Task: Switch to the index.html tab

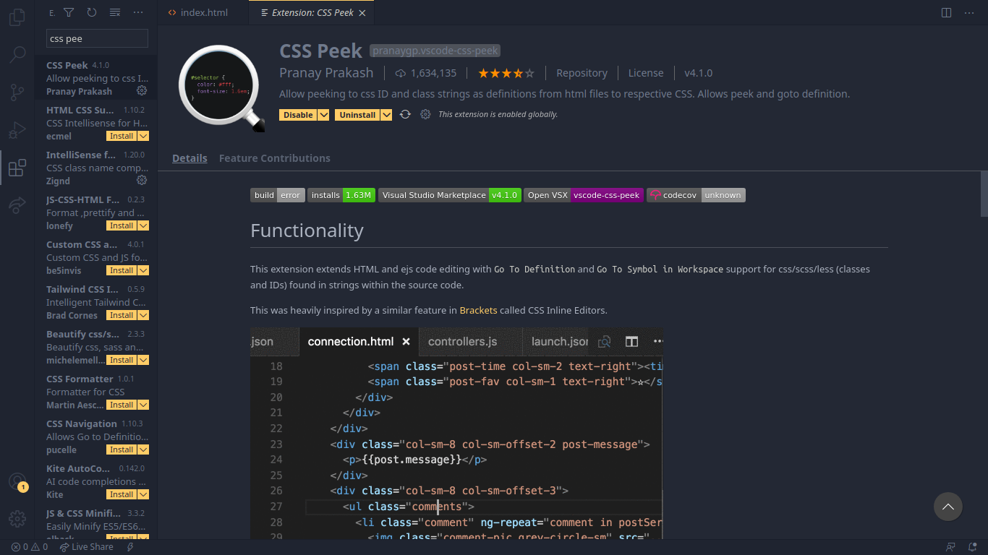Action: point(203,13)
